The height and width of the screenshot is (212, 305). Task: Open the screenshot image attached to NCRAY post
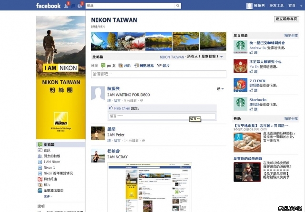coord(150,187)
